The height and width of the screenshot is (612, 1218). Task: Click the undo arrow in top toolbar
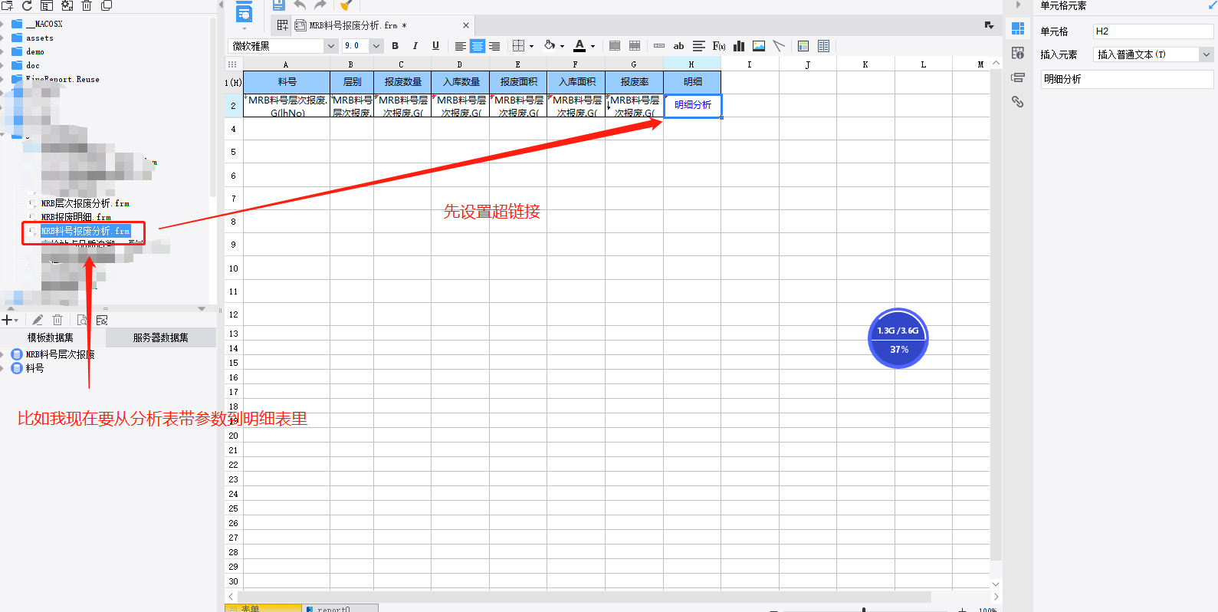[x=300, y=5]
